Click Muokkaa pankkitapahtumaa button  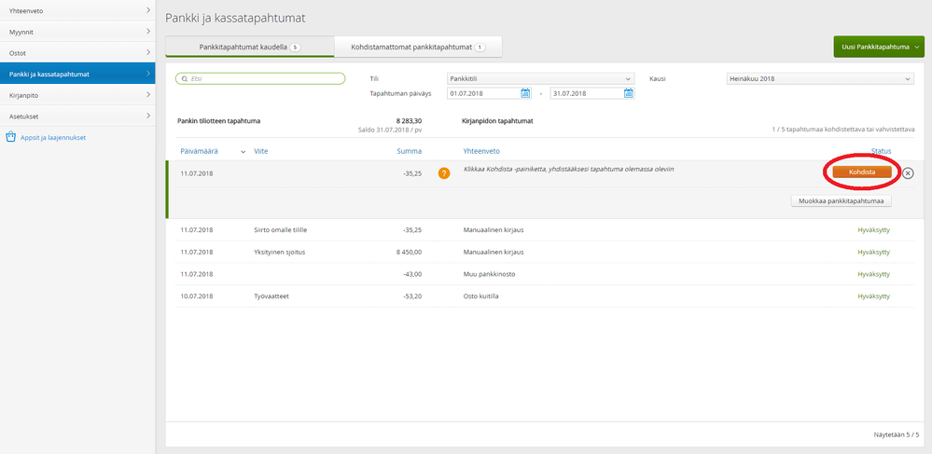point(842,200)
